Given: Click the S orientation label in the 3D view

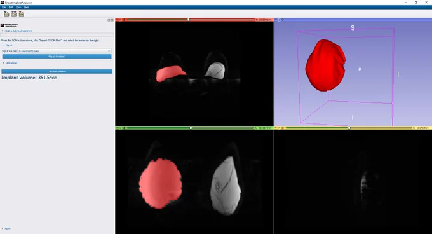Looking at the screenshot, I should point(353,28).
